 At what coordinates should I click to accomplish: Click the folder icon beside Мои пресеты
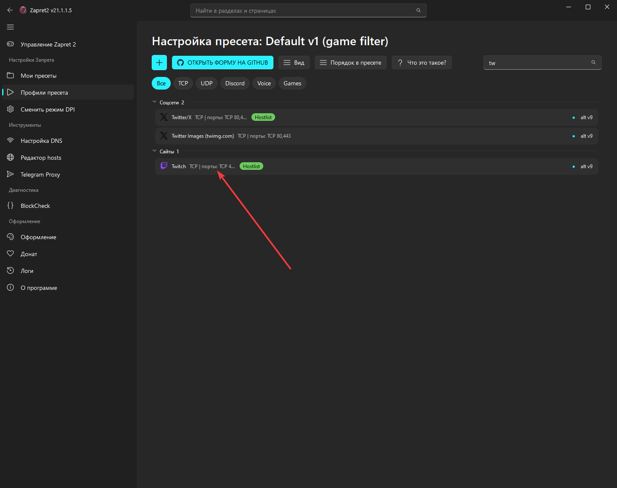[x=11, y=75]
